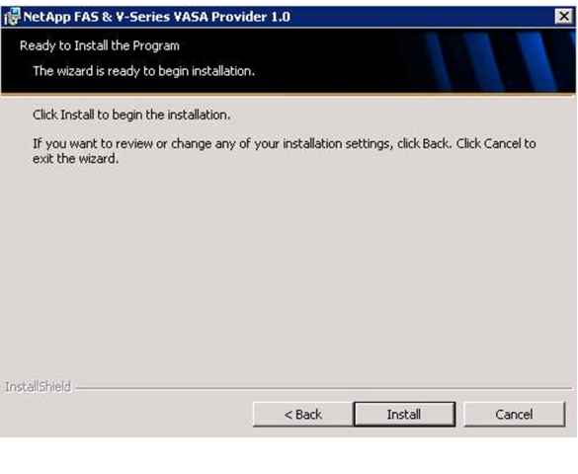Image resolution: width=578 pixels, height=474 pixels.
Task: Click the InstallShield branding label
Action: [38, 387]
